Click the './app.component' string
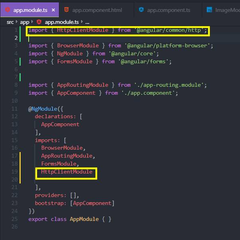Screen dimensions: 240x240 point(148,93)
